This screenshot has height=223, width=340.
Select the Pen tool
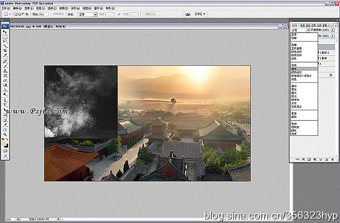pos(5,100)
